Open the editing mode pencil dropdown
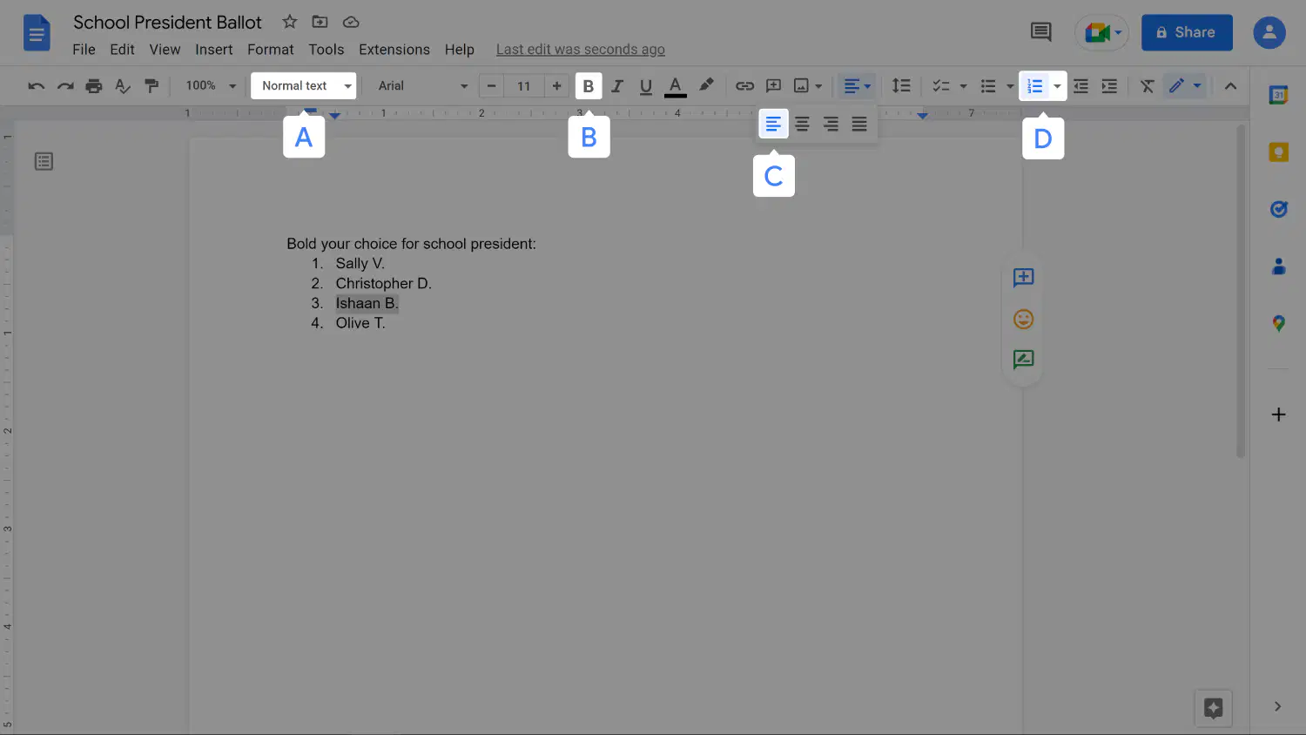 tap(1185, 86)
